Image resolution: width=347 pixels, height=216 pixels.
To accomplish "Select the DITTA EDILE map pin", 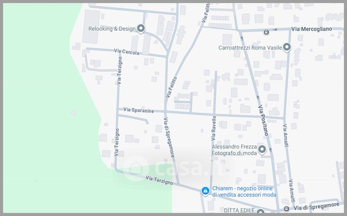I will click(260, 212).
